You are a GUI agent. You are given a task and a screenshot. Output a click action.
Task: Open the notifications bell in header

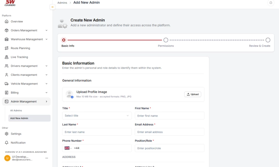click(x=271, y=3)
